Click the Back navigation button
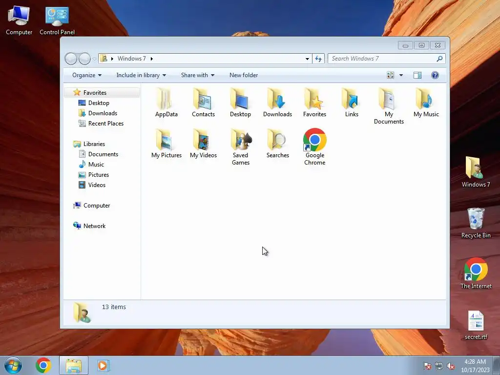This screenshot has width=500, height=375. coord(71,59)
